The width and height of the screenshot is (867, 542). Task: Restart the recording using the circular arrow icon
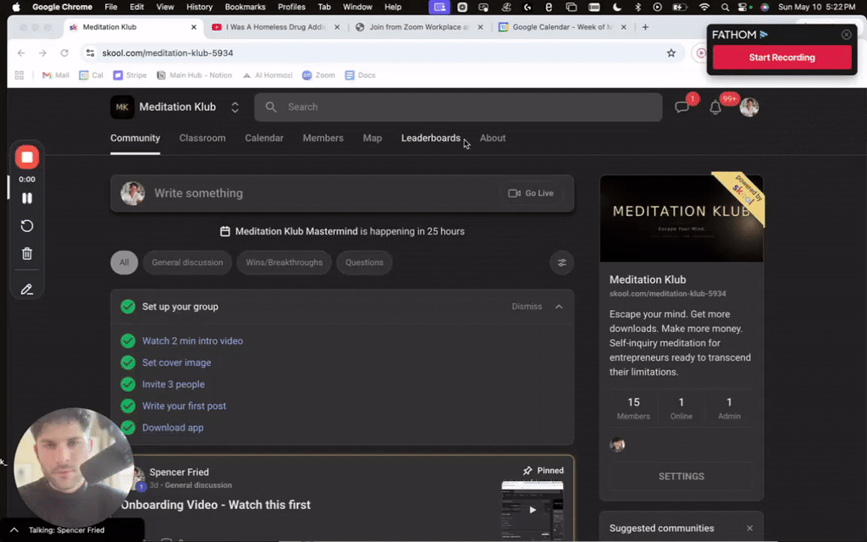(26, 225)
